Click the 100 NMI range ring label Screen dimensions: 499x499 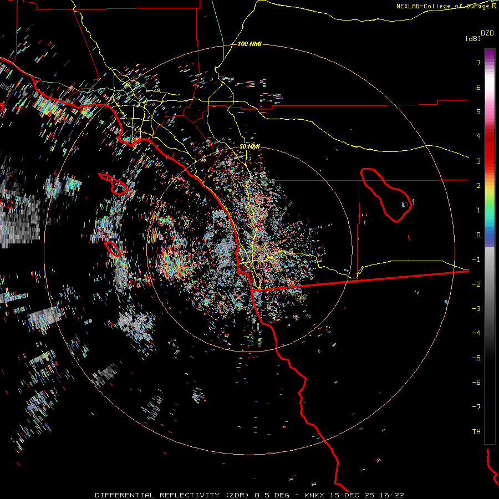[x=249, y=44]
